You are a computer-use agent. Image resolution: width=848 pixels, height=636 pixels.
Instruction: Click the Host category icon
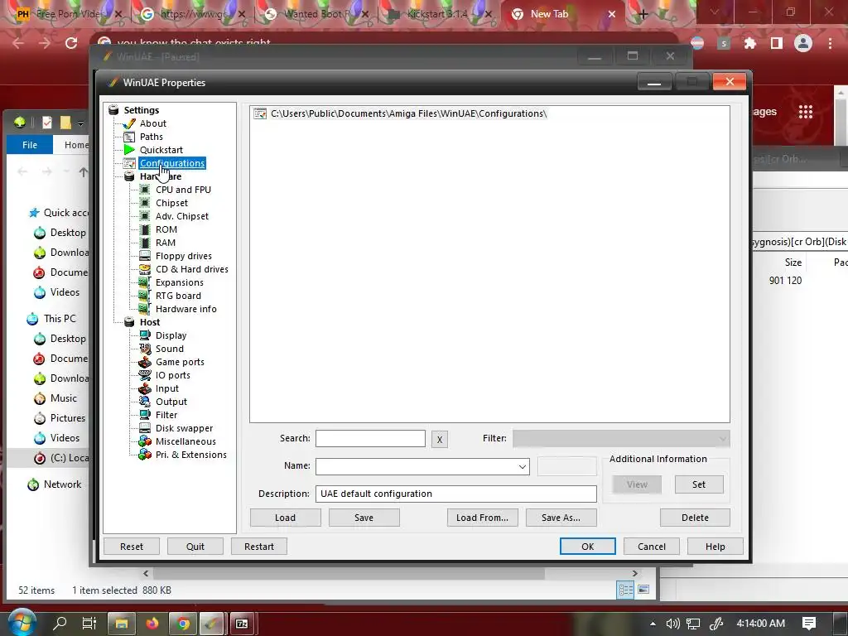click(x=129, y=322)
